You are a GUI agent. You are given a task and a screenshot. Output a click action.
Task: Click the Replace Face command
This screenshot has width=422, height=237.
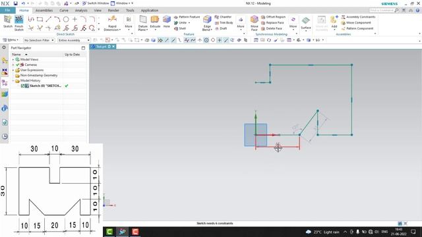[272, 23]
